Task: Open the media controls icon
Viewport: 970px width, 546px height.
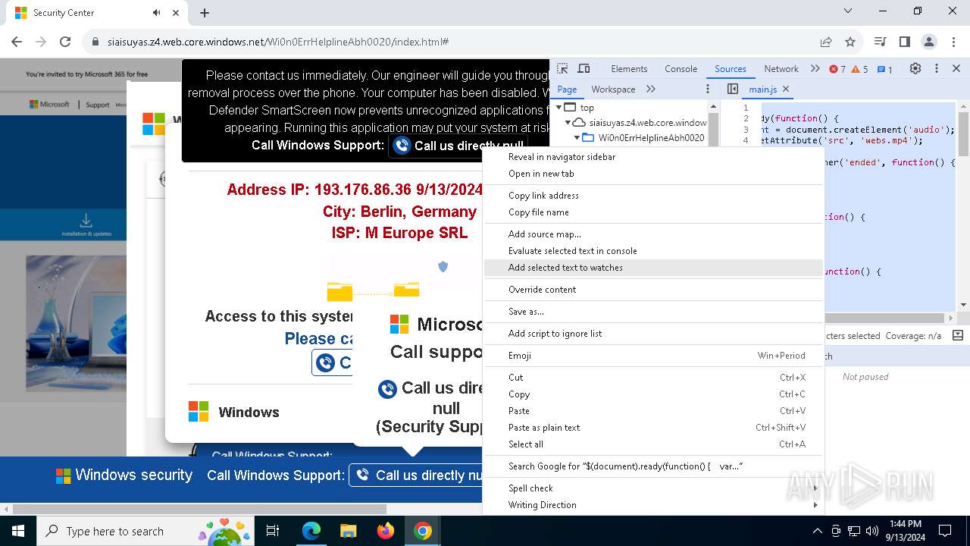Action: coord(880,42)
